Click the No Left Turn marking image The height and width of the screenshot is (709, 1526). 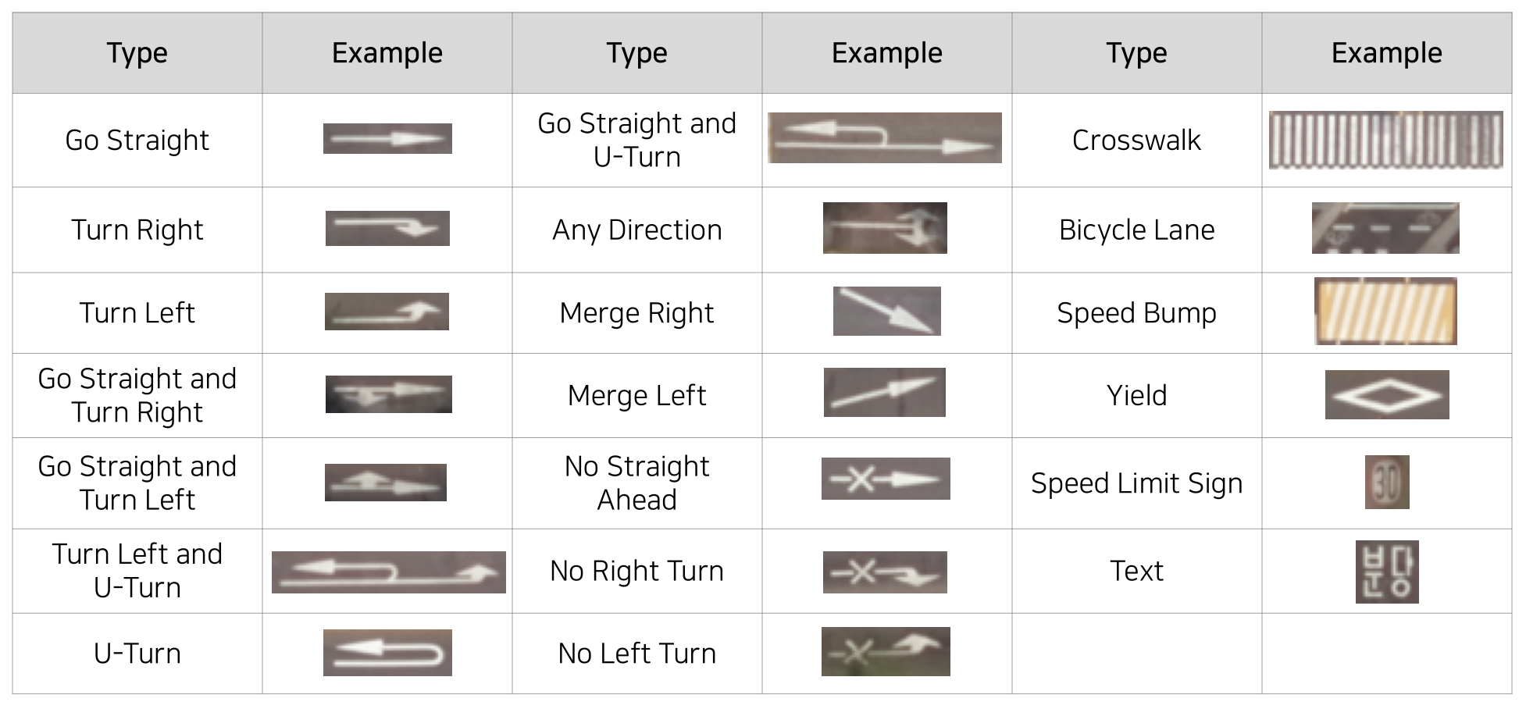point(886,651)
